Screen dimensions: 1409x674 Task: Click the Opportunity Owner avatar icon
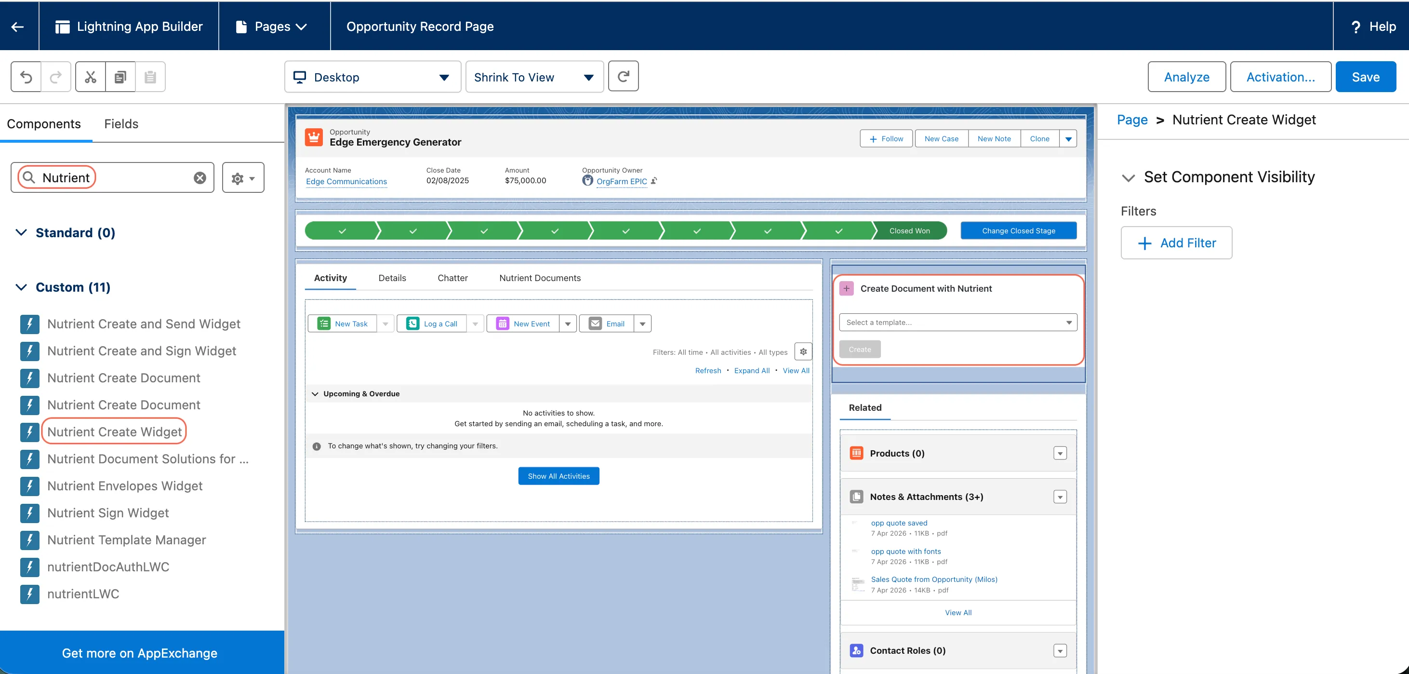click(587, 180)
